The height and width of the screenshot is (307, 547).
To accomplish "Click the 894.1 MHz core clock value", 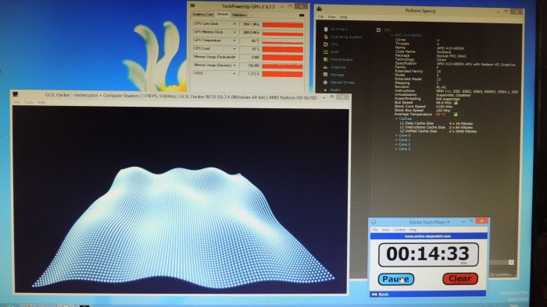I will point(250,24).
